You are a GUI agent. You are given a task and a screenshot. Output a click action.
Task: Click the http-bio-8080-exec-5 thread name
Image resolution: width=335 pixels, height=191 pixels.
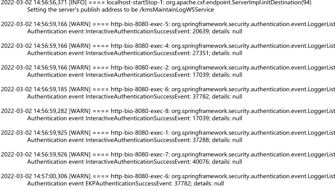pyautogui.click(x=140, y=24)
